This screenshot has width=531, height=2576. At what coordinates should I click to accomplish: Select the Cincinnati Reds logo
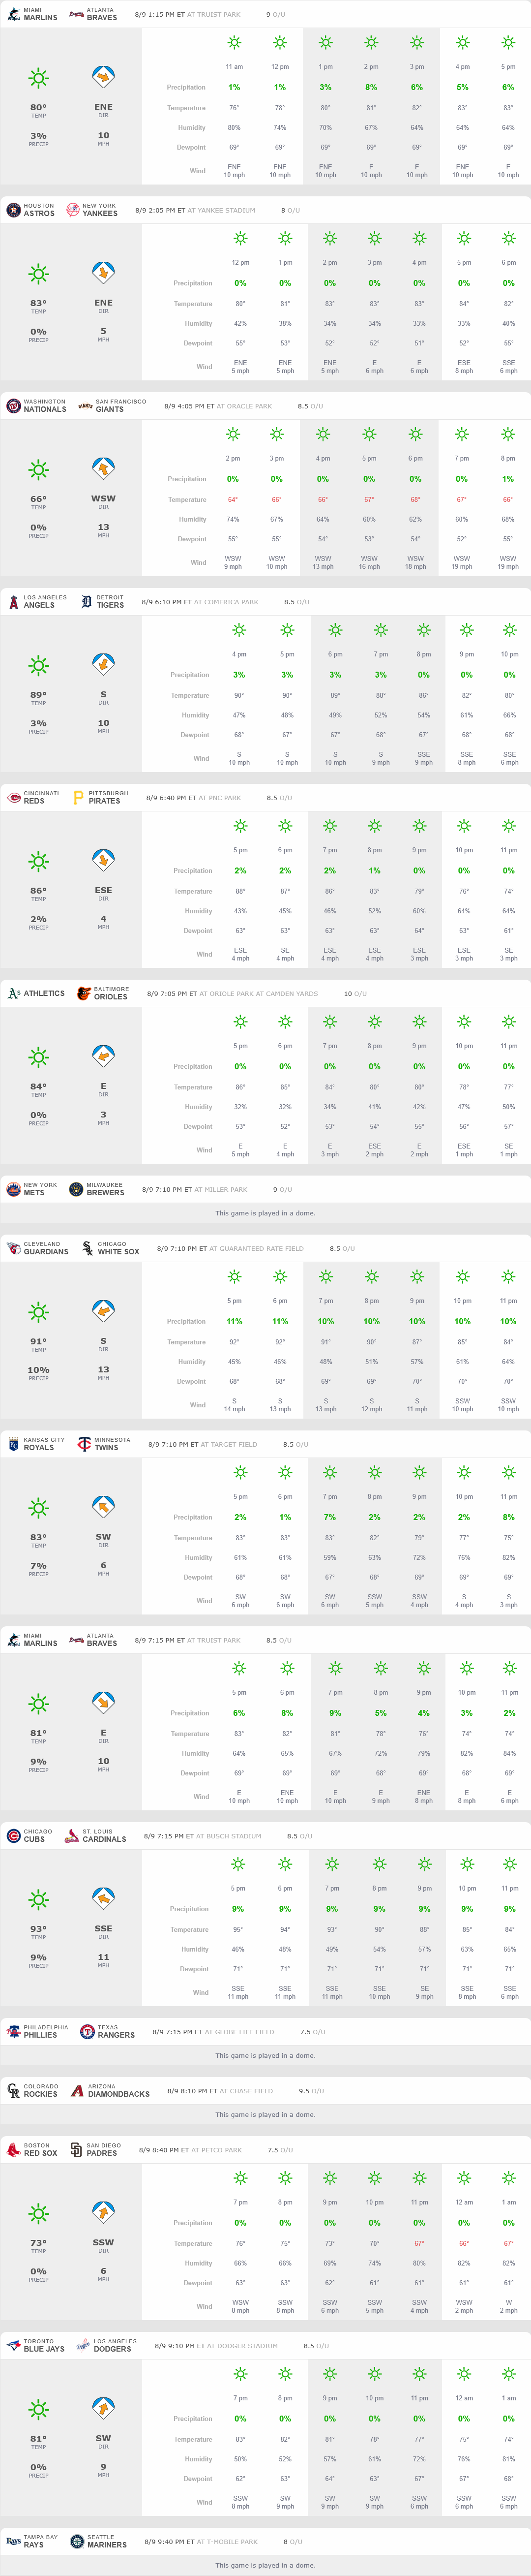coord(14,798)
